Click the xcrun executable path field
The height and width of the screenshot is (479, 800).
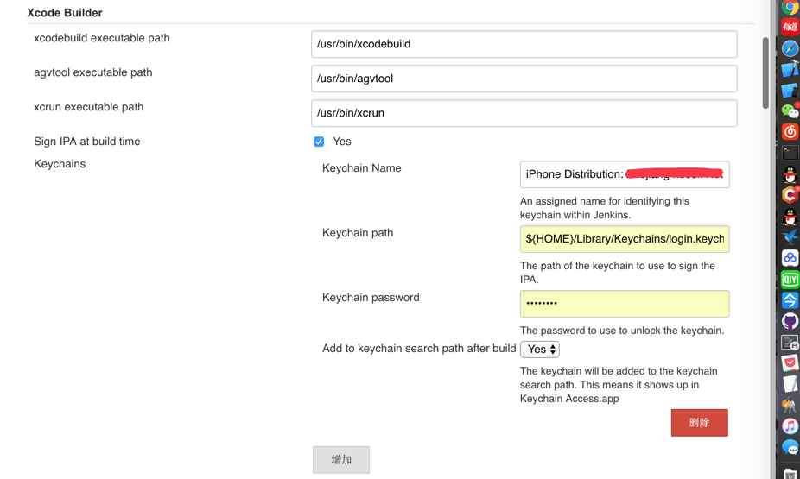click(x=524, y=113)
